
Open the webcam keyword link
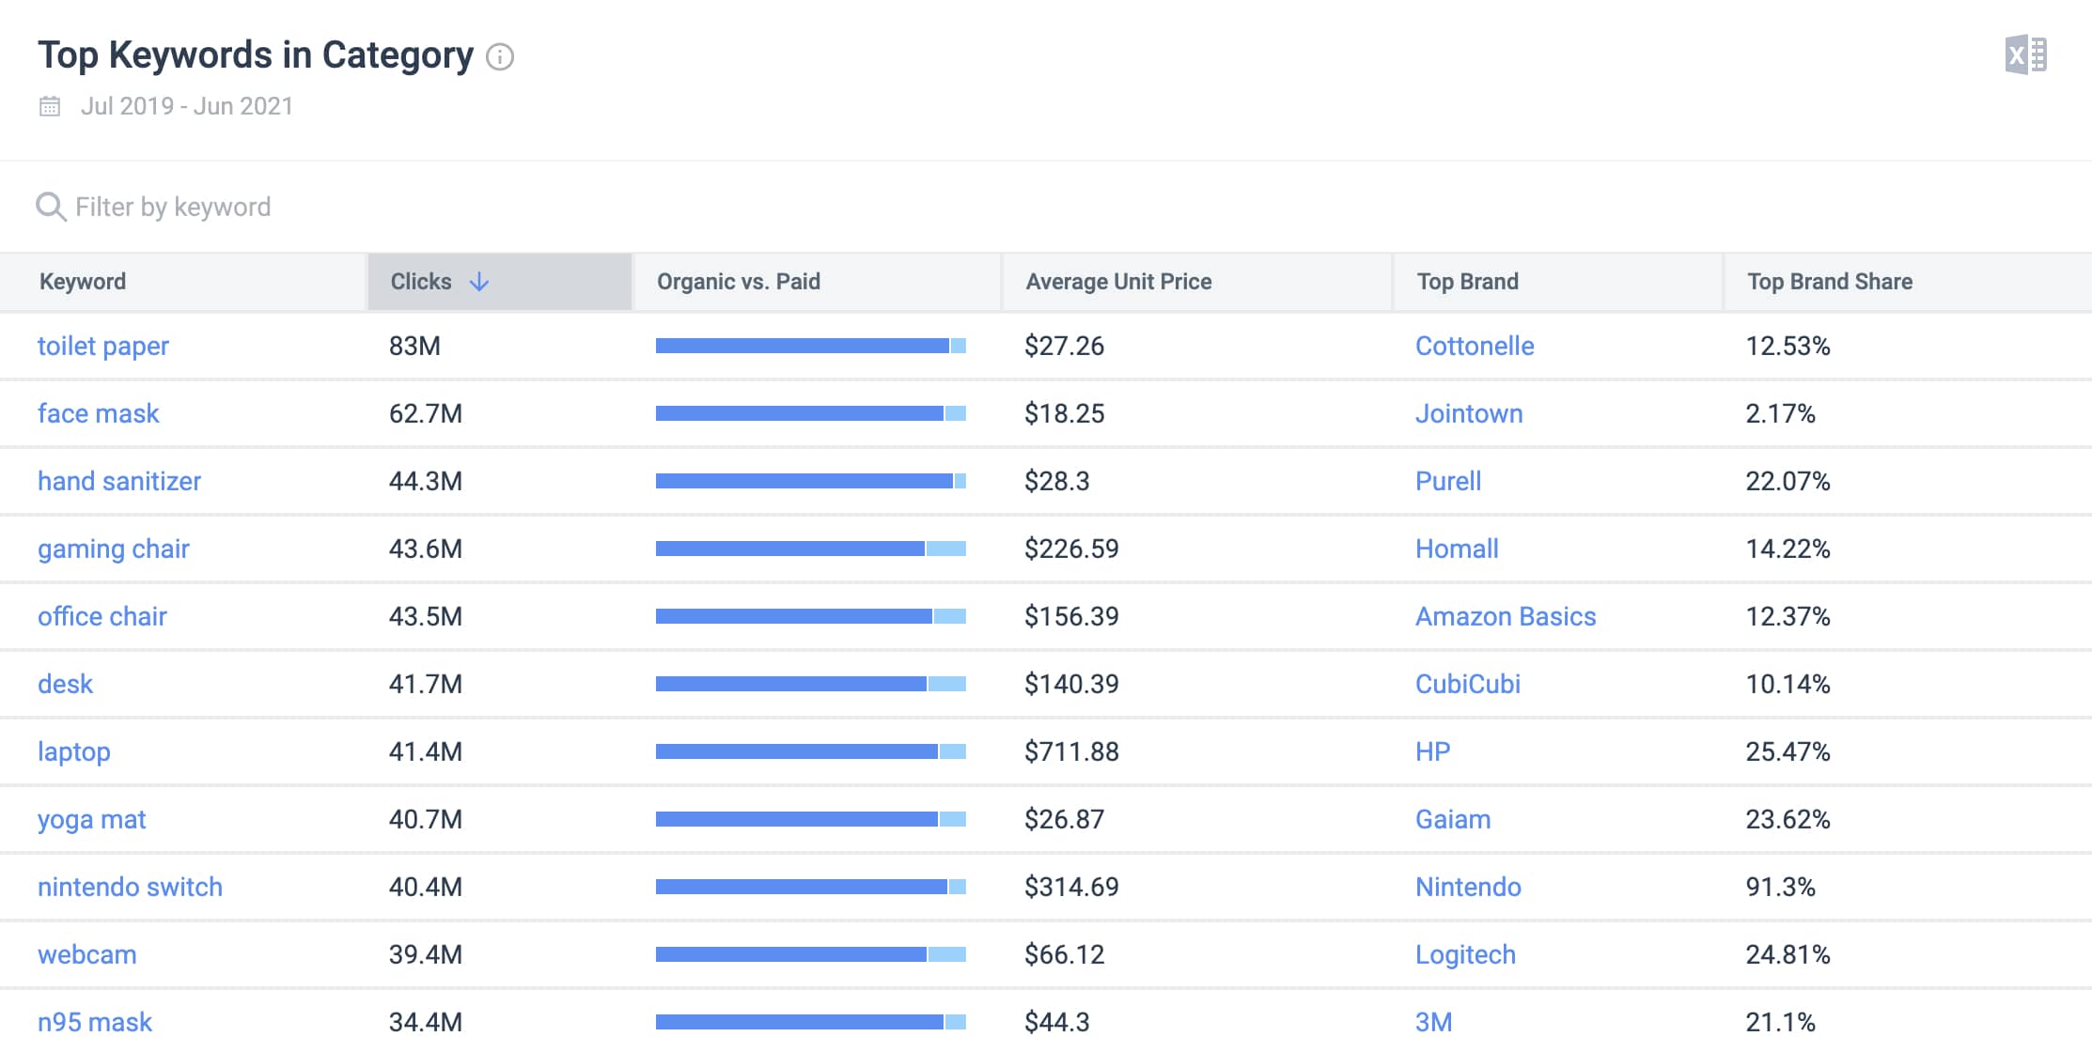click(87, 954)
